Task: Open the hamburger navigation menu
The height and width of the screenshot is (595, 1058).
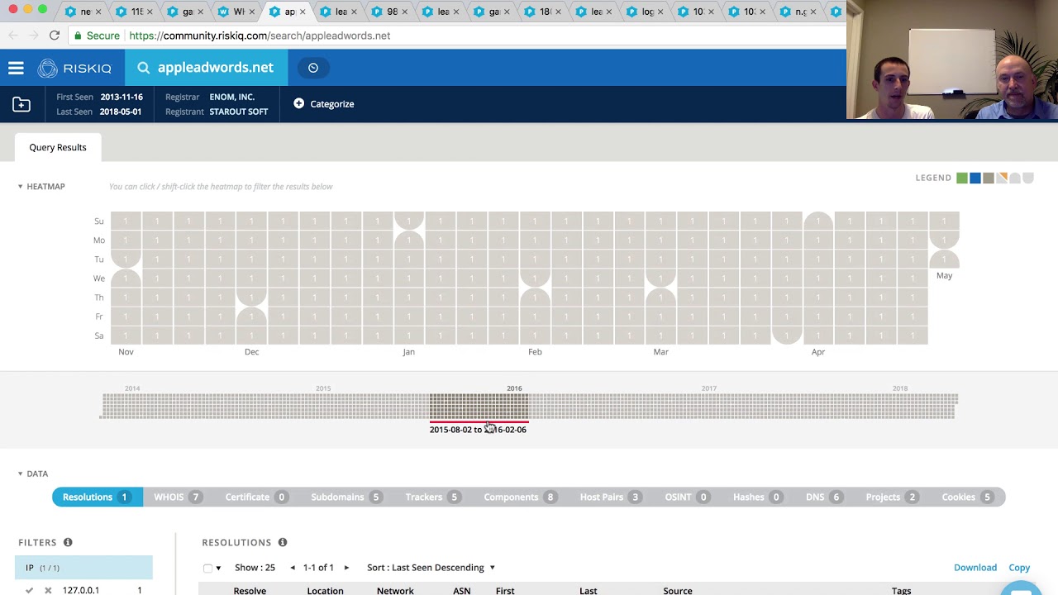Action: (x=16, y=69)
